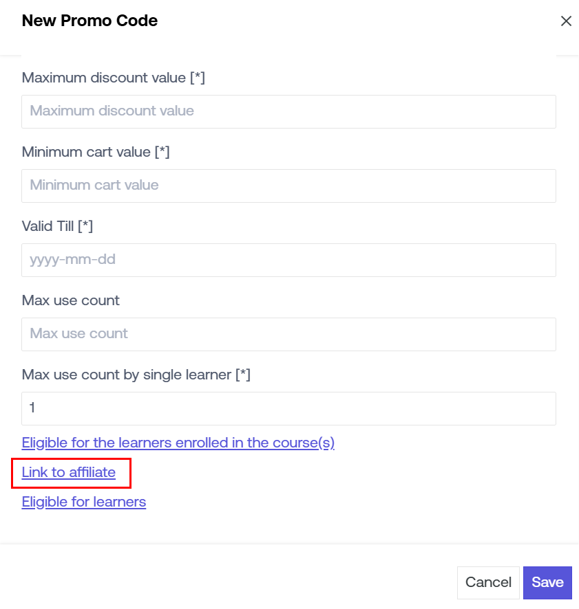Image resolution: width=579 pixels, height=609 pixels.
Task: Click the Link to affiliate link
Action: click(69, 472)
